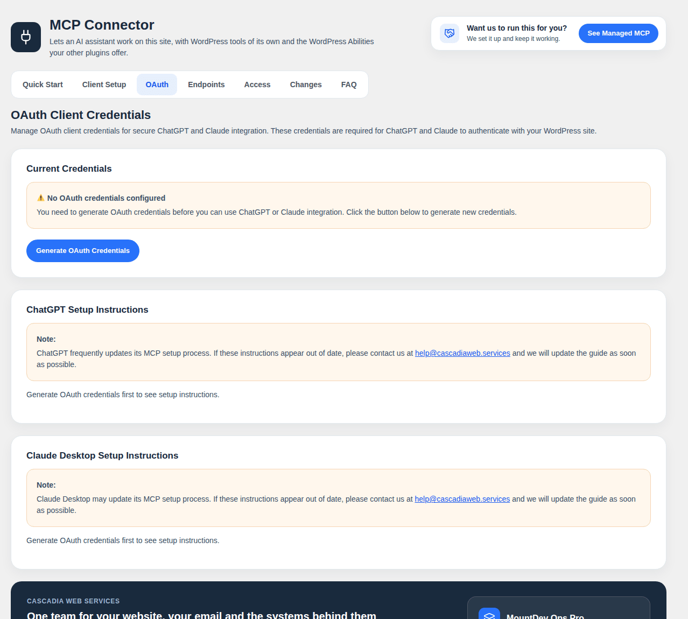Click 'No OAuth credentials configured' text

click(x=106, y=198)
